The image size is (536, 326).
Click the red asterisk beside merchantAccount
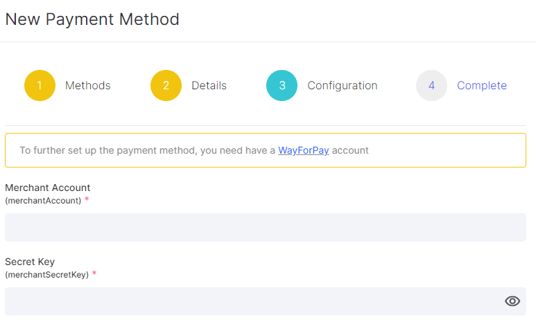point(87,199)
